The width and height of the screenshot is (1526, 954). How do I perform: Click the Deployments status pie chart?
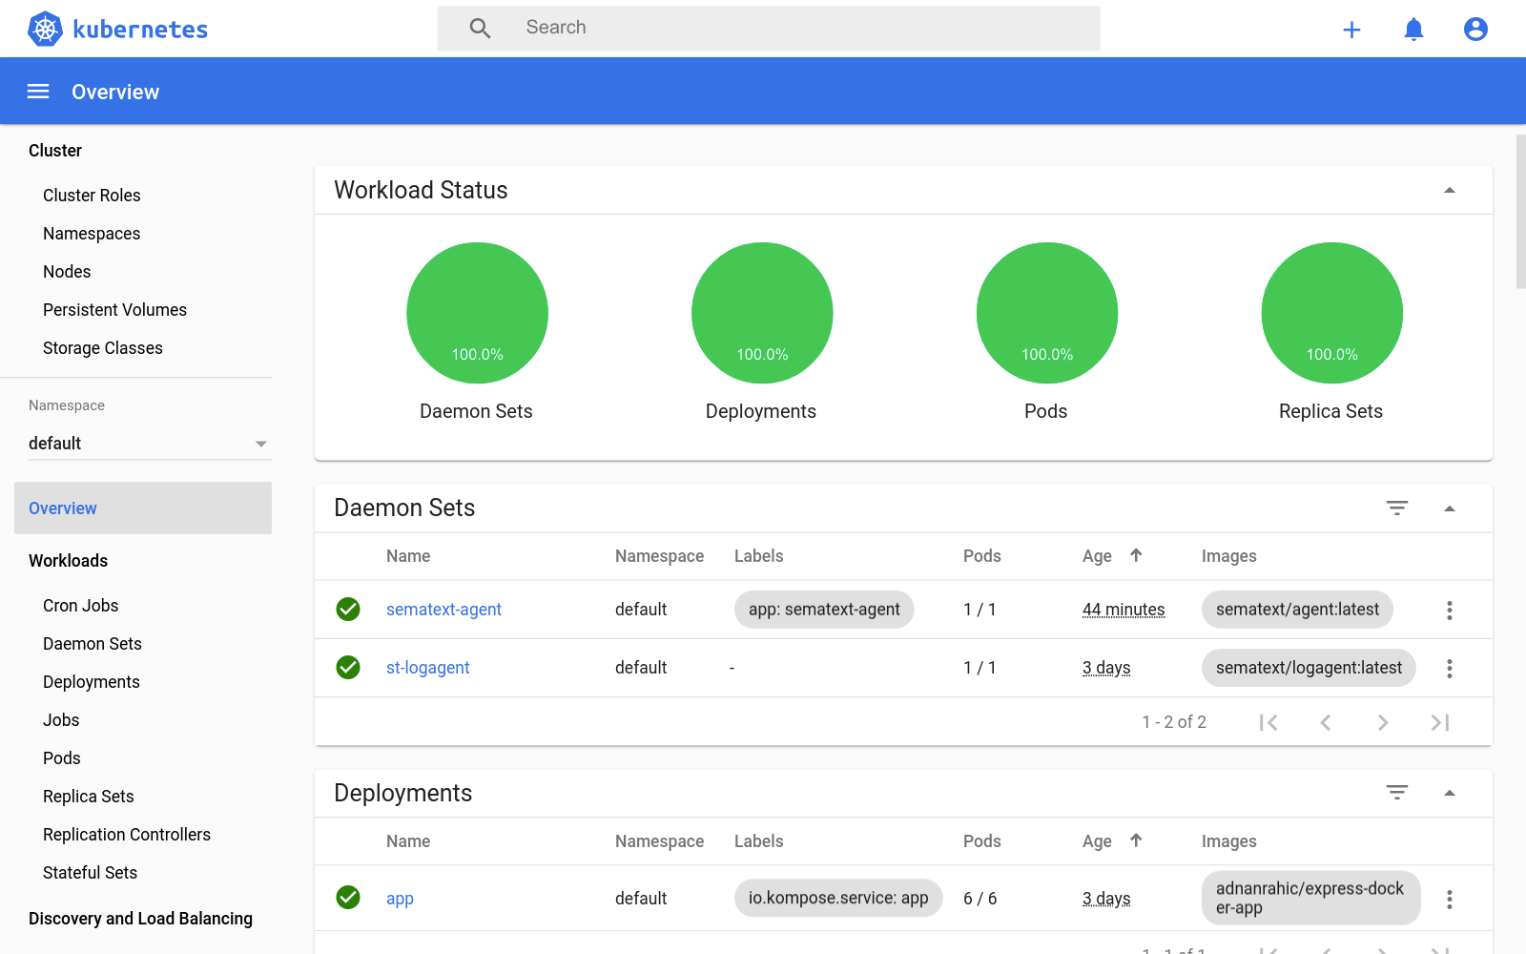762,313
